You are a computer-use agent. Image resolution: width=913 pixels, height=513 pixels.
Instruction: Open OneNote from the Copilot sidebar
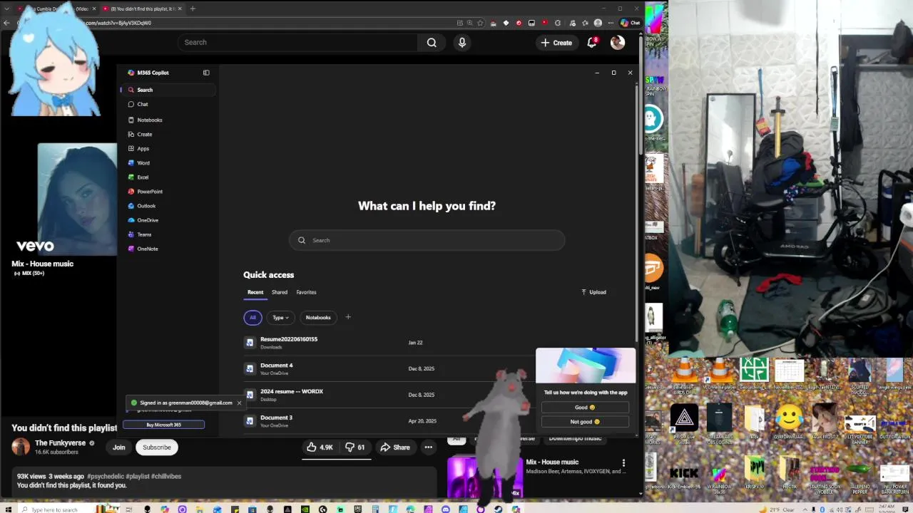point(147,249)
